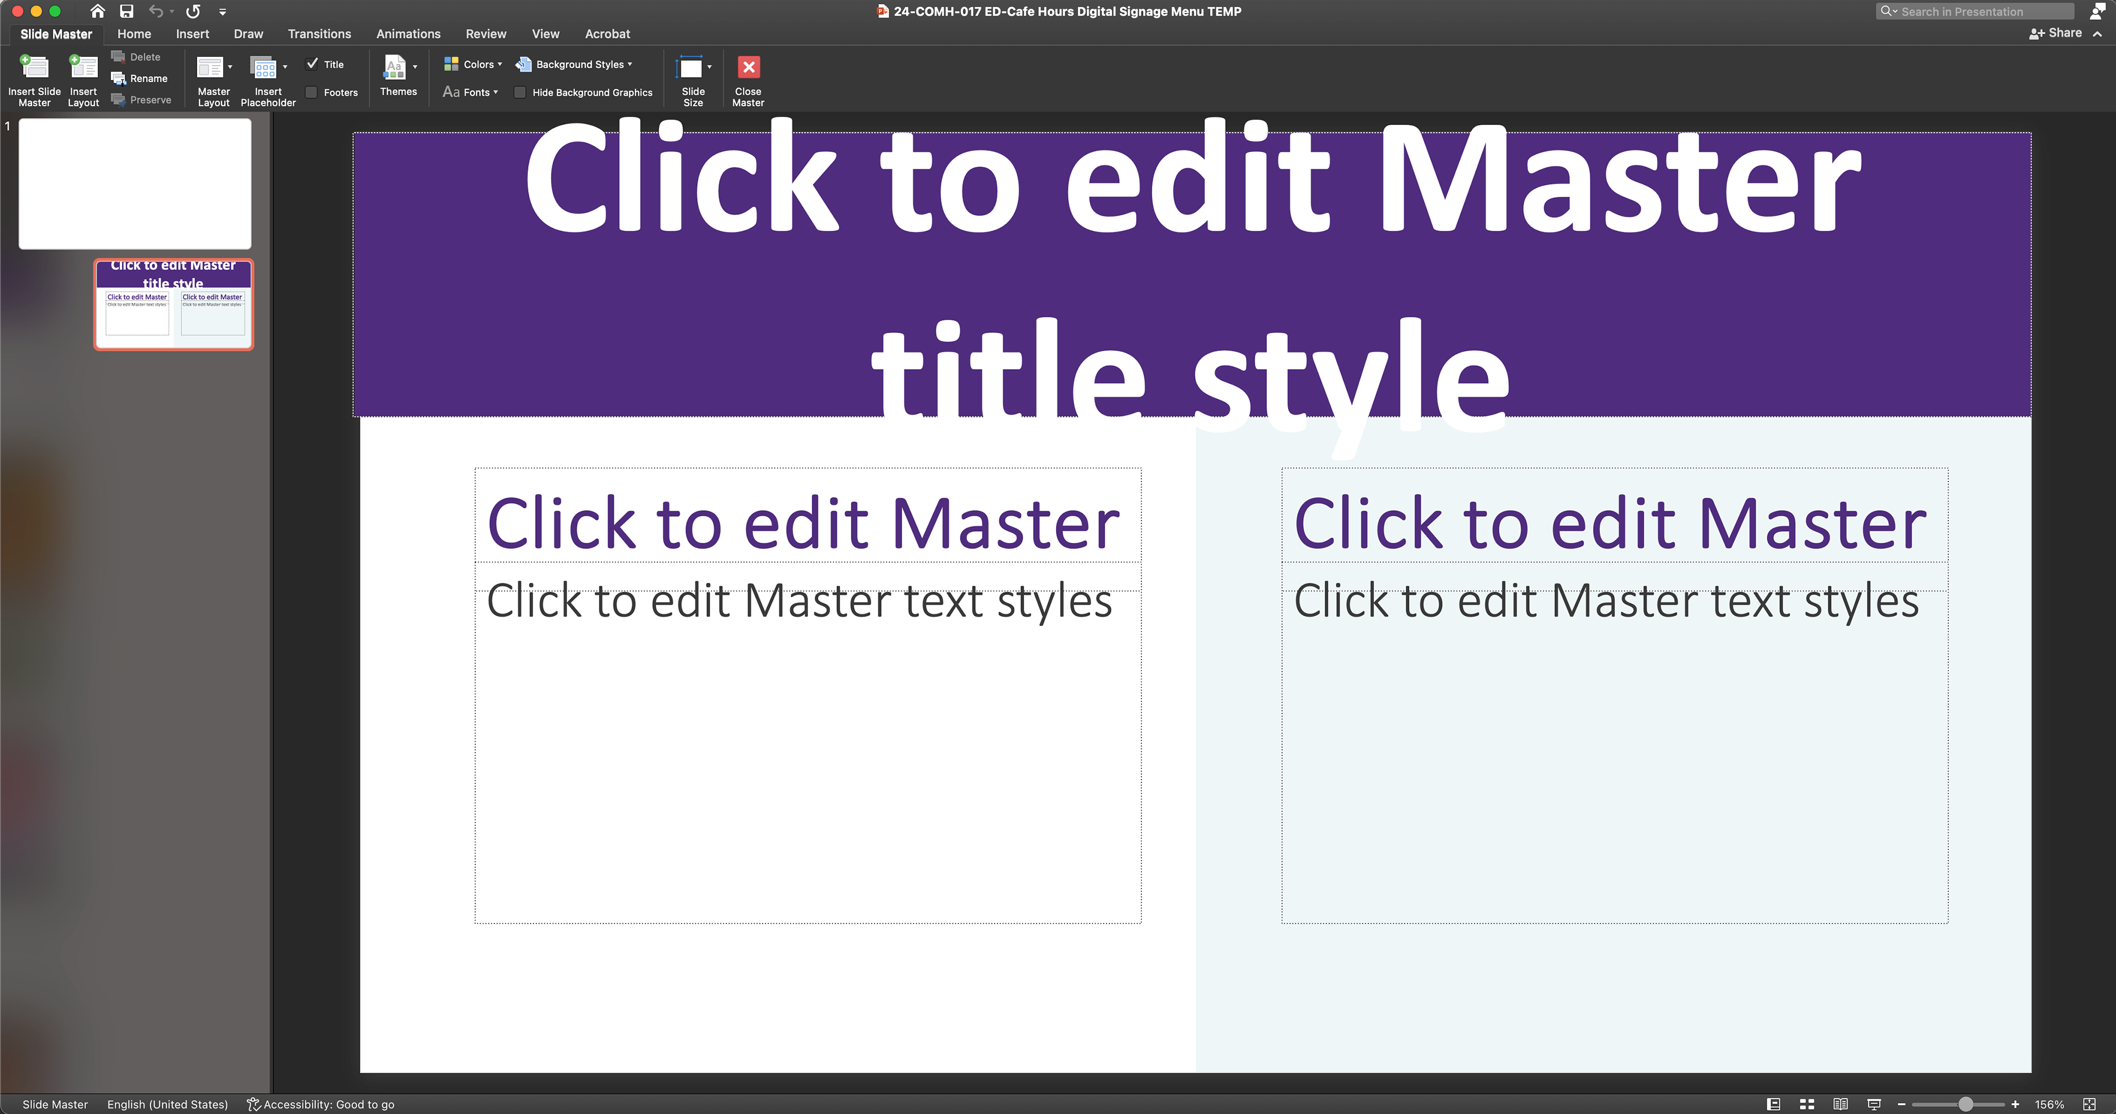Select the purple title layout thumbnail
Image resolution: width=2116 pixels, height=1114 pixels.
pos(174,304)
